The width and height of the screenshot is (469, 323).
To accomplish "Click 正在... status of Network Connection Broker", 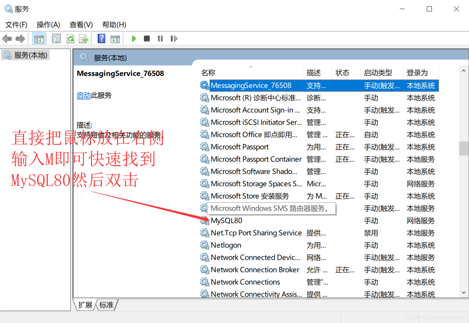I will click(345, 270).
